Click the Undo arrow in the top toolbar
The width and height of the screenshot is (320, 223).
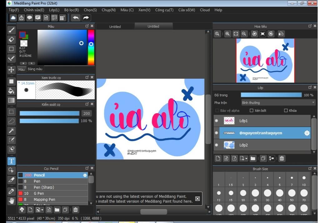click(76, 18)
